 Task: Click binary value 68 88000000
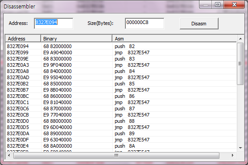58,121
